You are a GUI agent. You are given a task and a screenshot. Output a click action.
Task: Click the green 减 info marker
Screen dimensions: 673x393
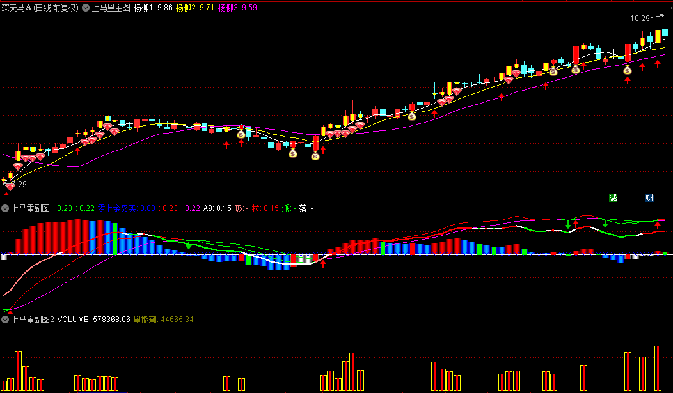point(613,197)
